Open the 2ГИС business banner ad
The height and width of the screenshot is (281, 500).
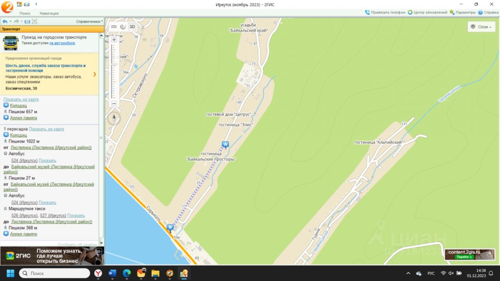pos(52,256)
